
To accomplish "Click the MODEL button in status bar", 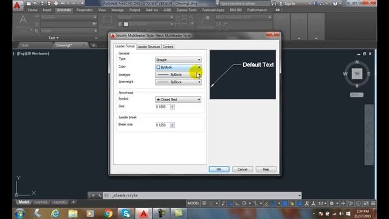I will [193, 203].
